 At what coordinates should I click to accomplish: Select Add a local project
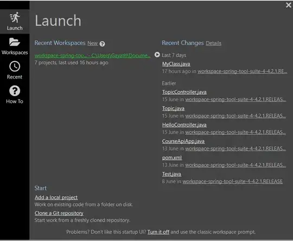pos(56,197)
